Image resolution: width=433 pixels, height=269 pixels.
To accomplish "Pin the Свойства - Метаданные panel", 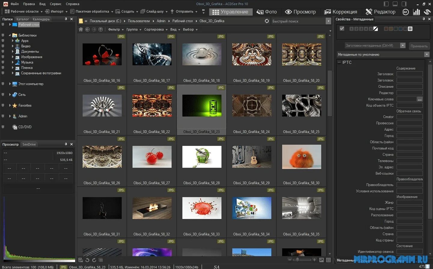I will point(424,19).
